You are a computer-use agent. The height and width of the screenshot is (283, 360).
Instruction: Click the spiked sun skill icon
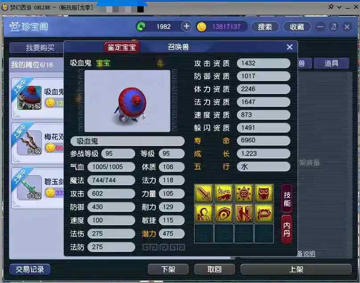[244, 193]
